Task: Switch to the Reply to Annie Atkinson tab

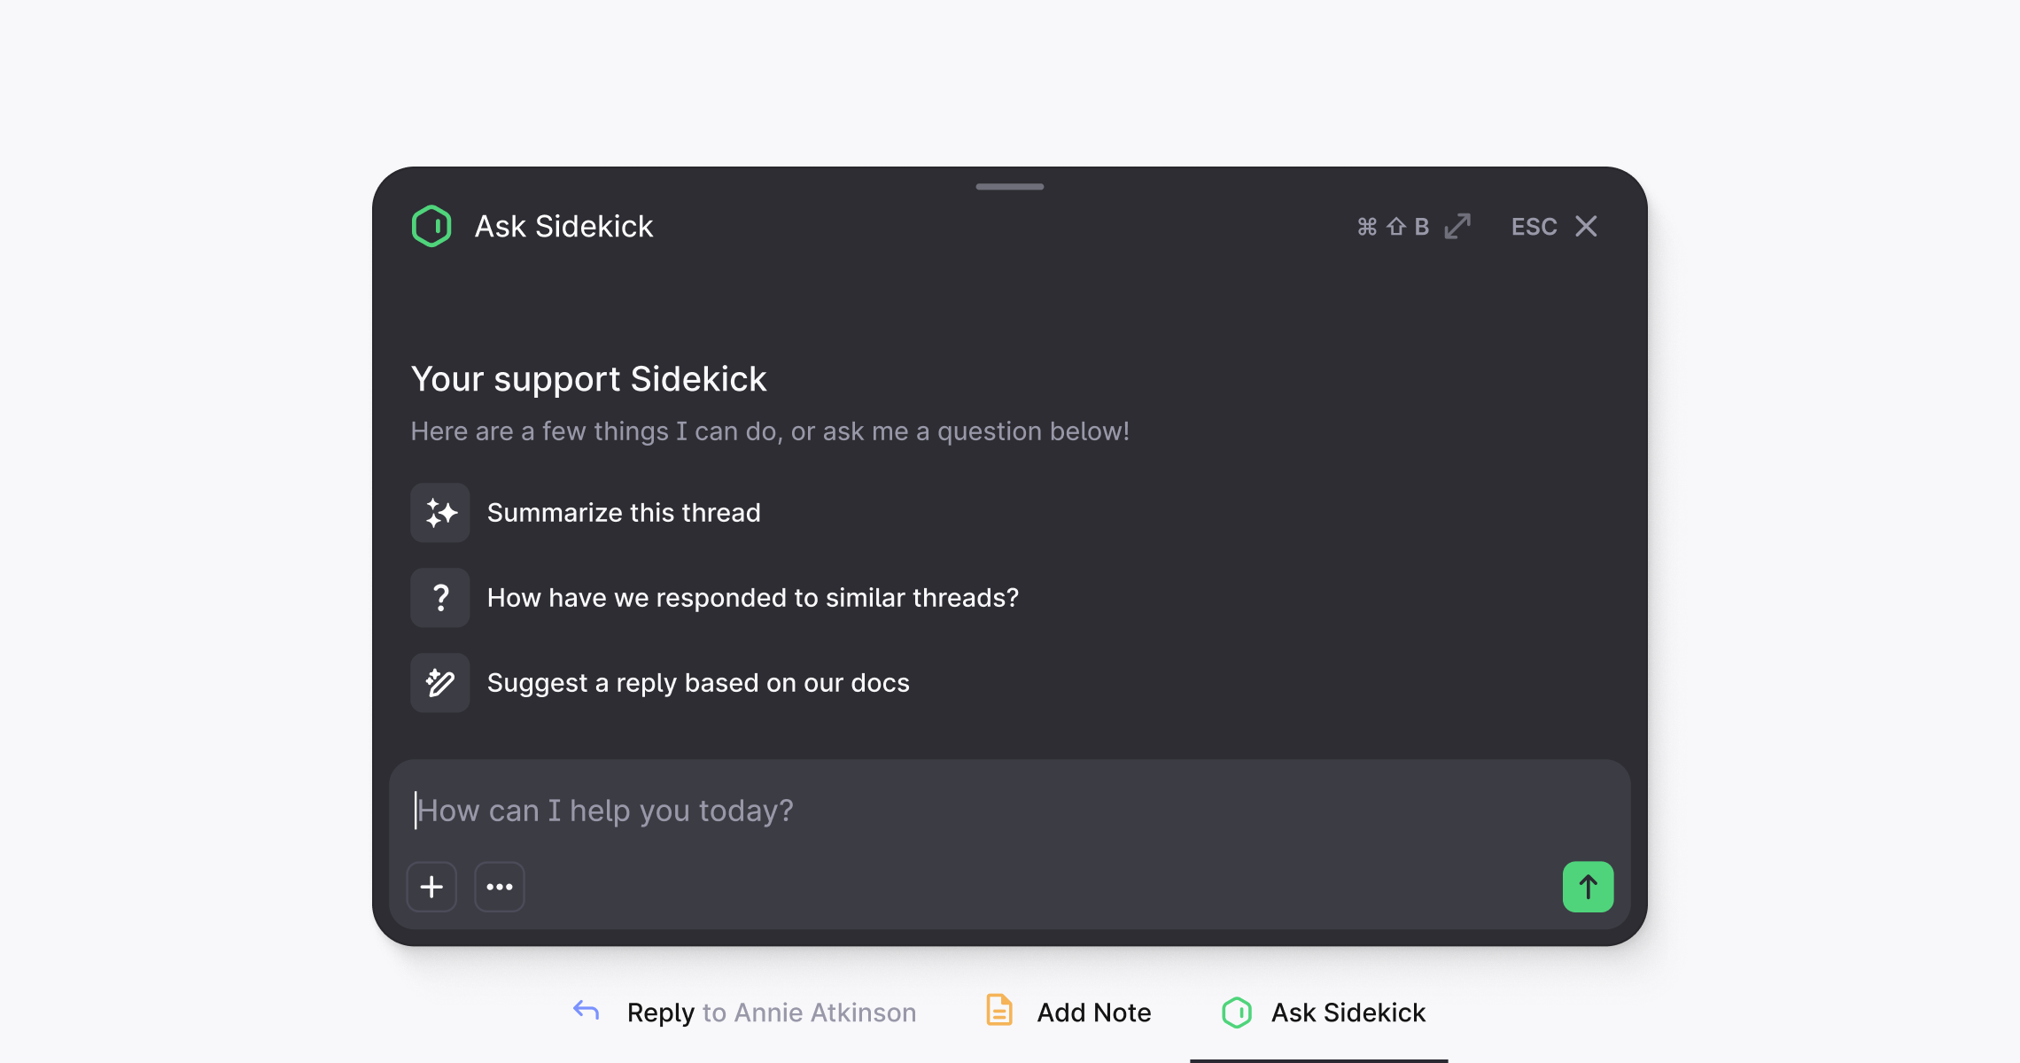Action: 771,1013
